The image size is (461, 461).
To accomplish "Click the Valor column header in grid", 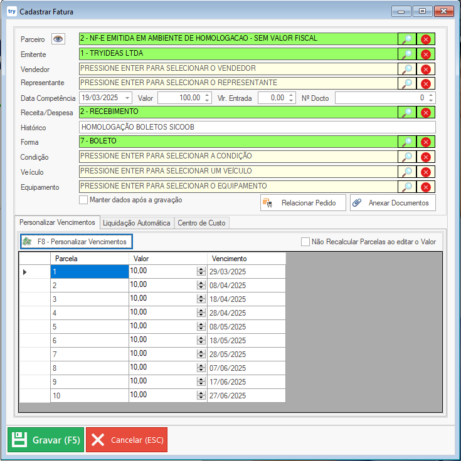I will [168, 259].
